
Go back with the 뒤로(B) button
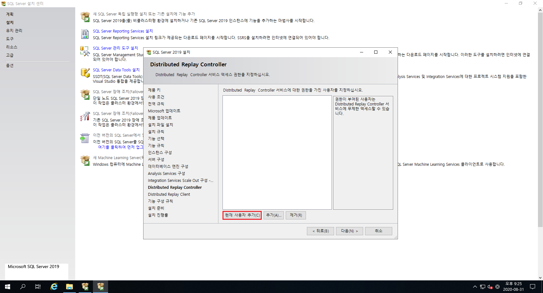click(320, 231)
